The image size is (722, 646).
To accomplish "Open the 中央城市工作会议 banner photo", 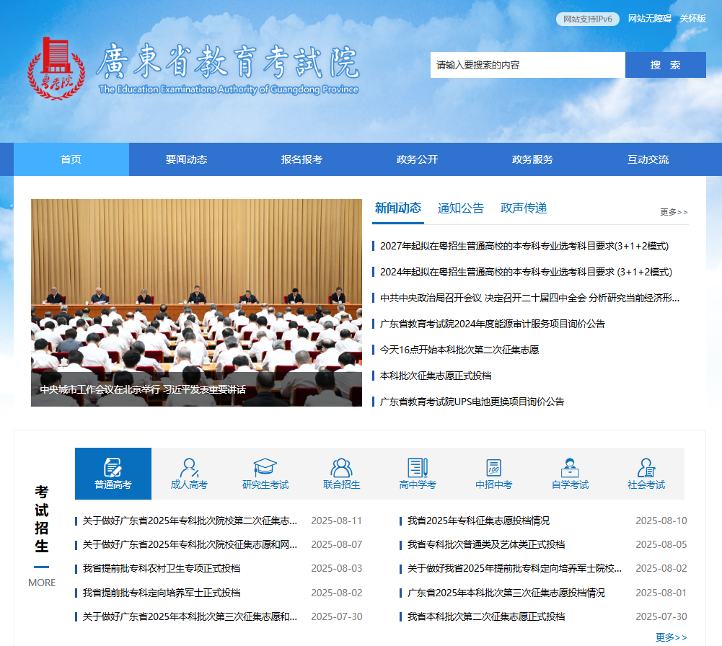I will tap(196, 303).
